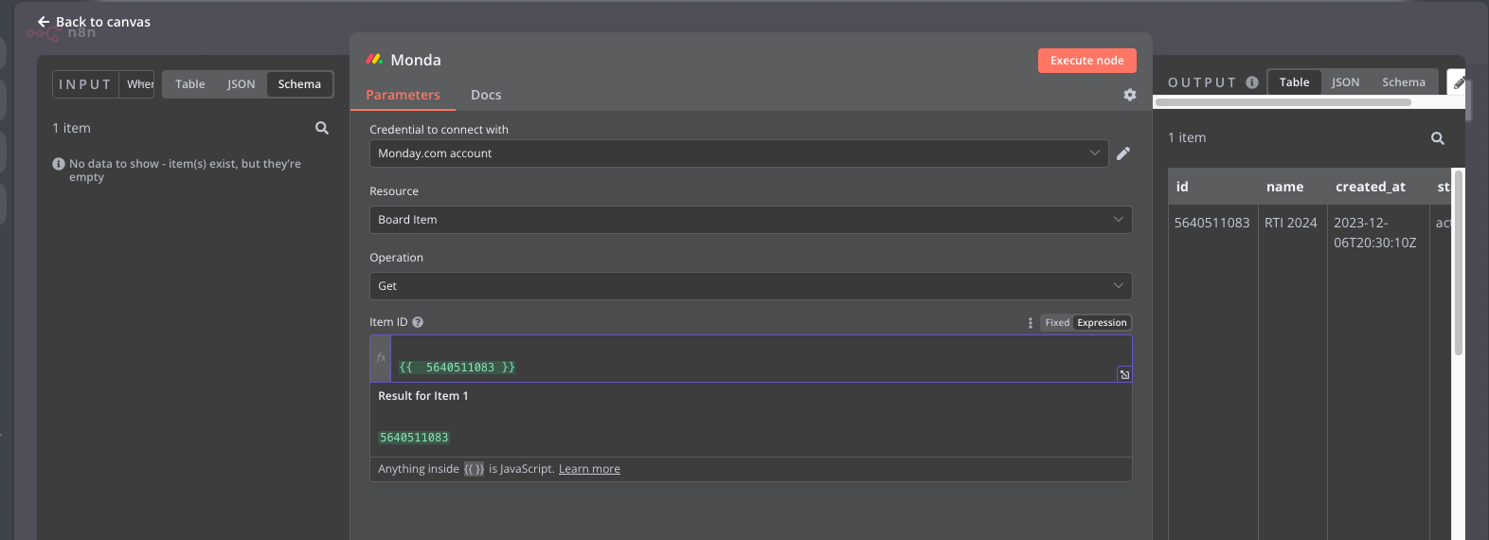Click the 2023-12-06T20:30:10Z date cell

pos(1375,233)
